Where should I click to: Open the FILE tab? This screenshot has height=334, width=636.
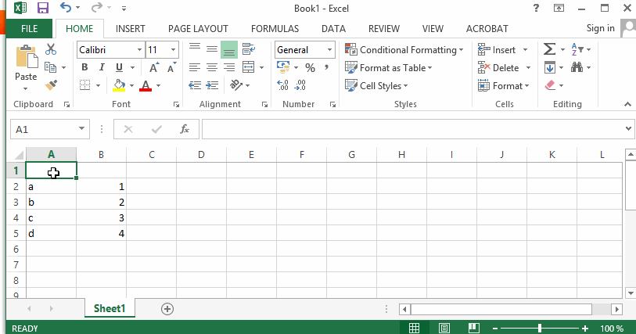pyautogui.click(x=29, y=29)
